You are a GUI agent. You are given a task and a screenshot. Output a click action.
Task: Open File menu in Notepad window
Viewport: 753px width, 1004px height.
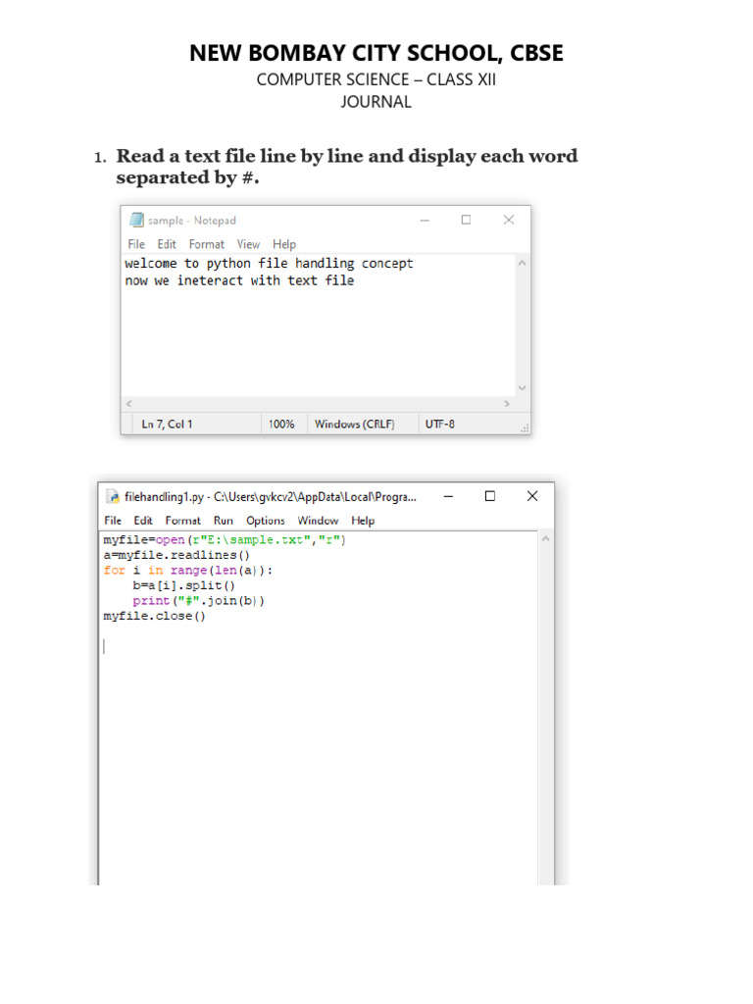tap(136, 244)
